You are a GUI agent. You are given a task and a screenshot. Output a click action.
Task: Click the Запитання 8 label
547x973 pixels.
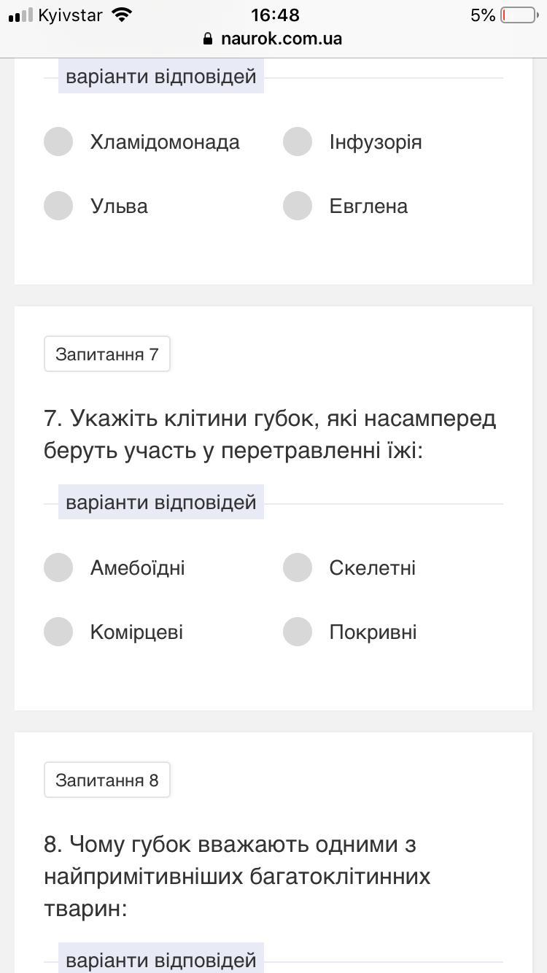(107, 780)
